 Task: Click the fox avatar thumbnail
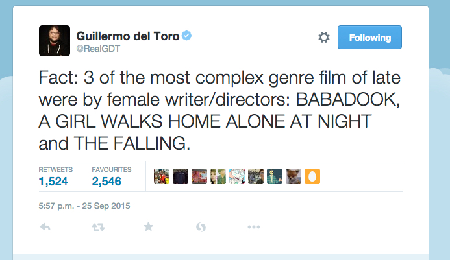pyautogui.click(x=294, y=176)
